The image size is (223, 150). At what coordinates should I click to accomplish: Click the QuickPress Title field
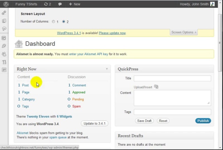coord(172,78)
